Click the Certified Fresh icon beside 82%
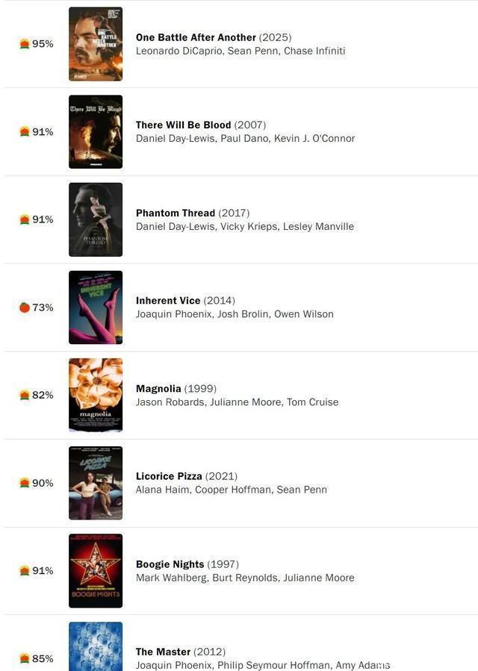Screen dimensions: 478x671 [x=25, y=395]
